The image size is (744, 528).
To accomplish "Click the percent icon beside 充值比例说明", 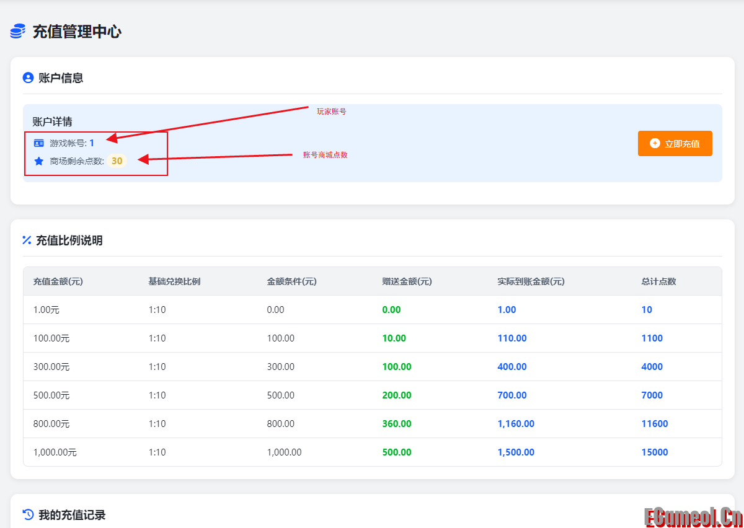I will tap(27, 240).
